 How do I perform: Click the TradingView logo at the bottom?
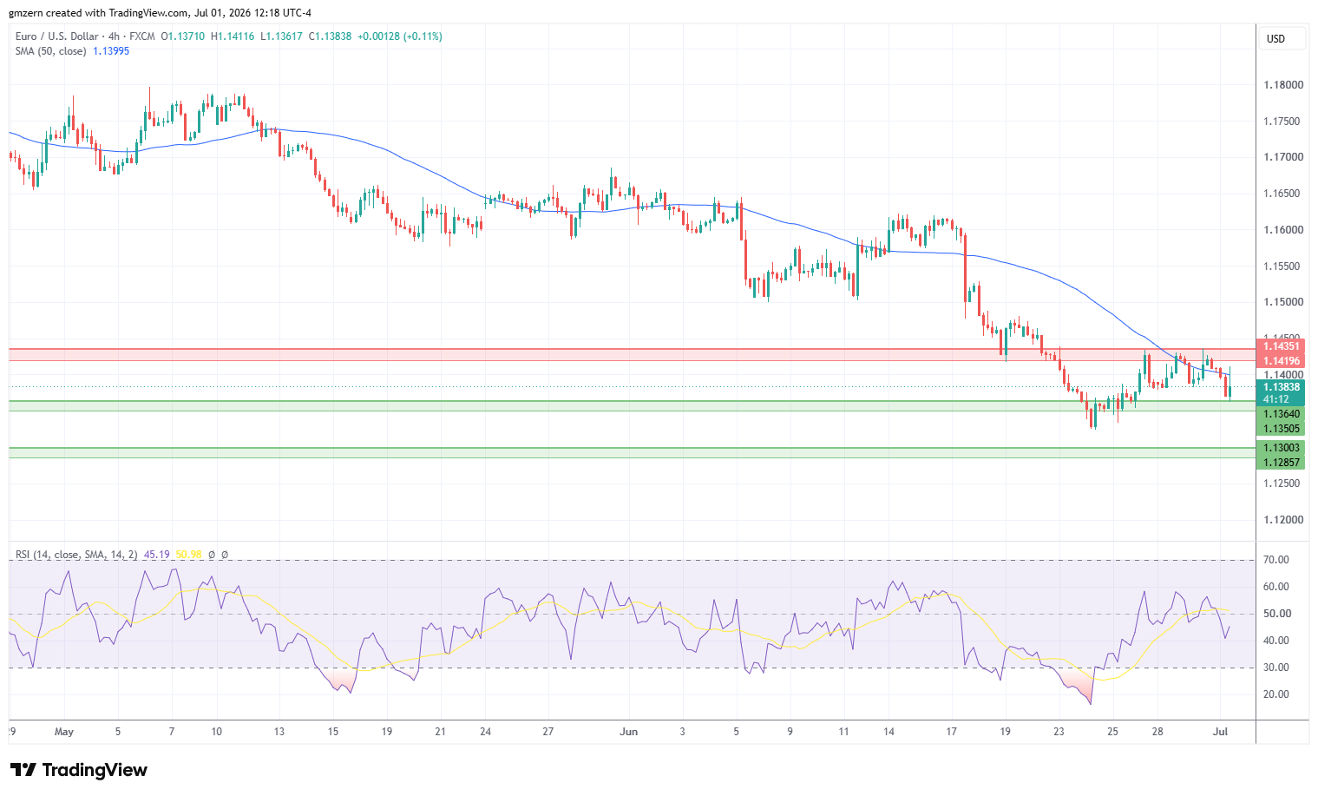click(x=79, y=770)
